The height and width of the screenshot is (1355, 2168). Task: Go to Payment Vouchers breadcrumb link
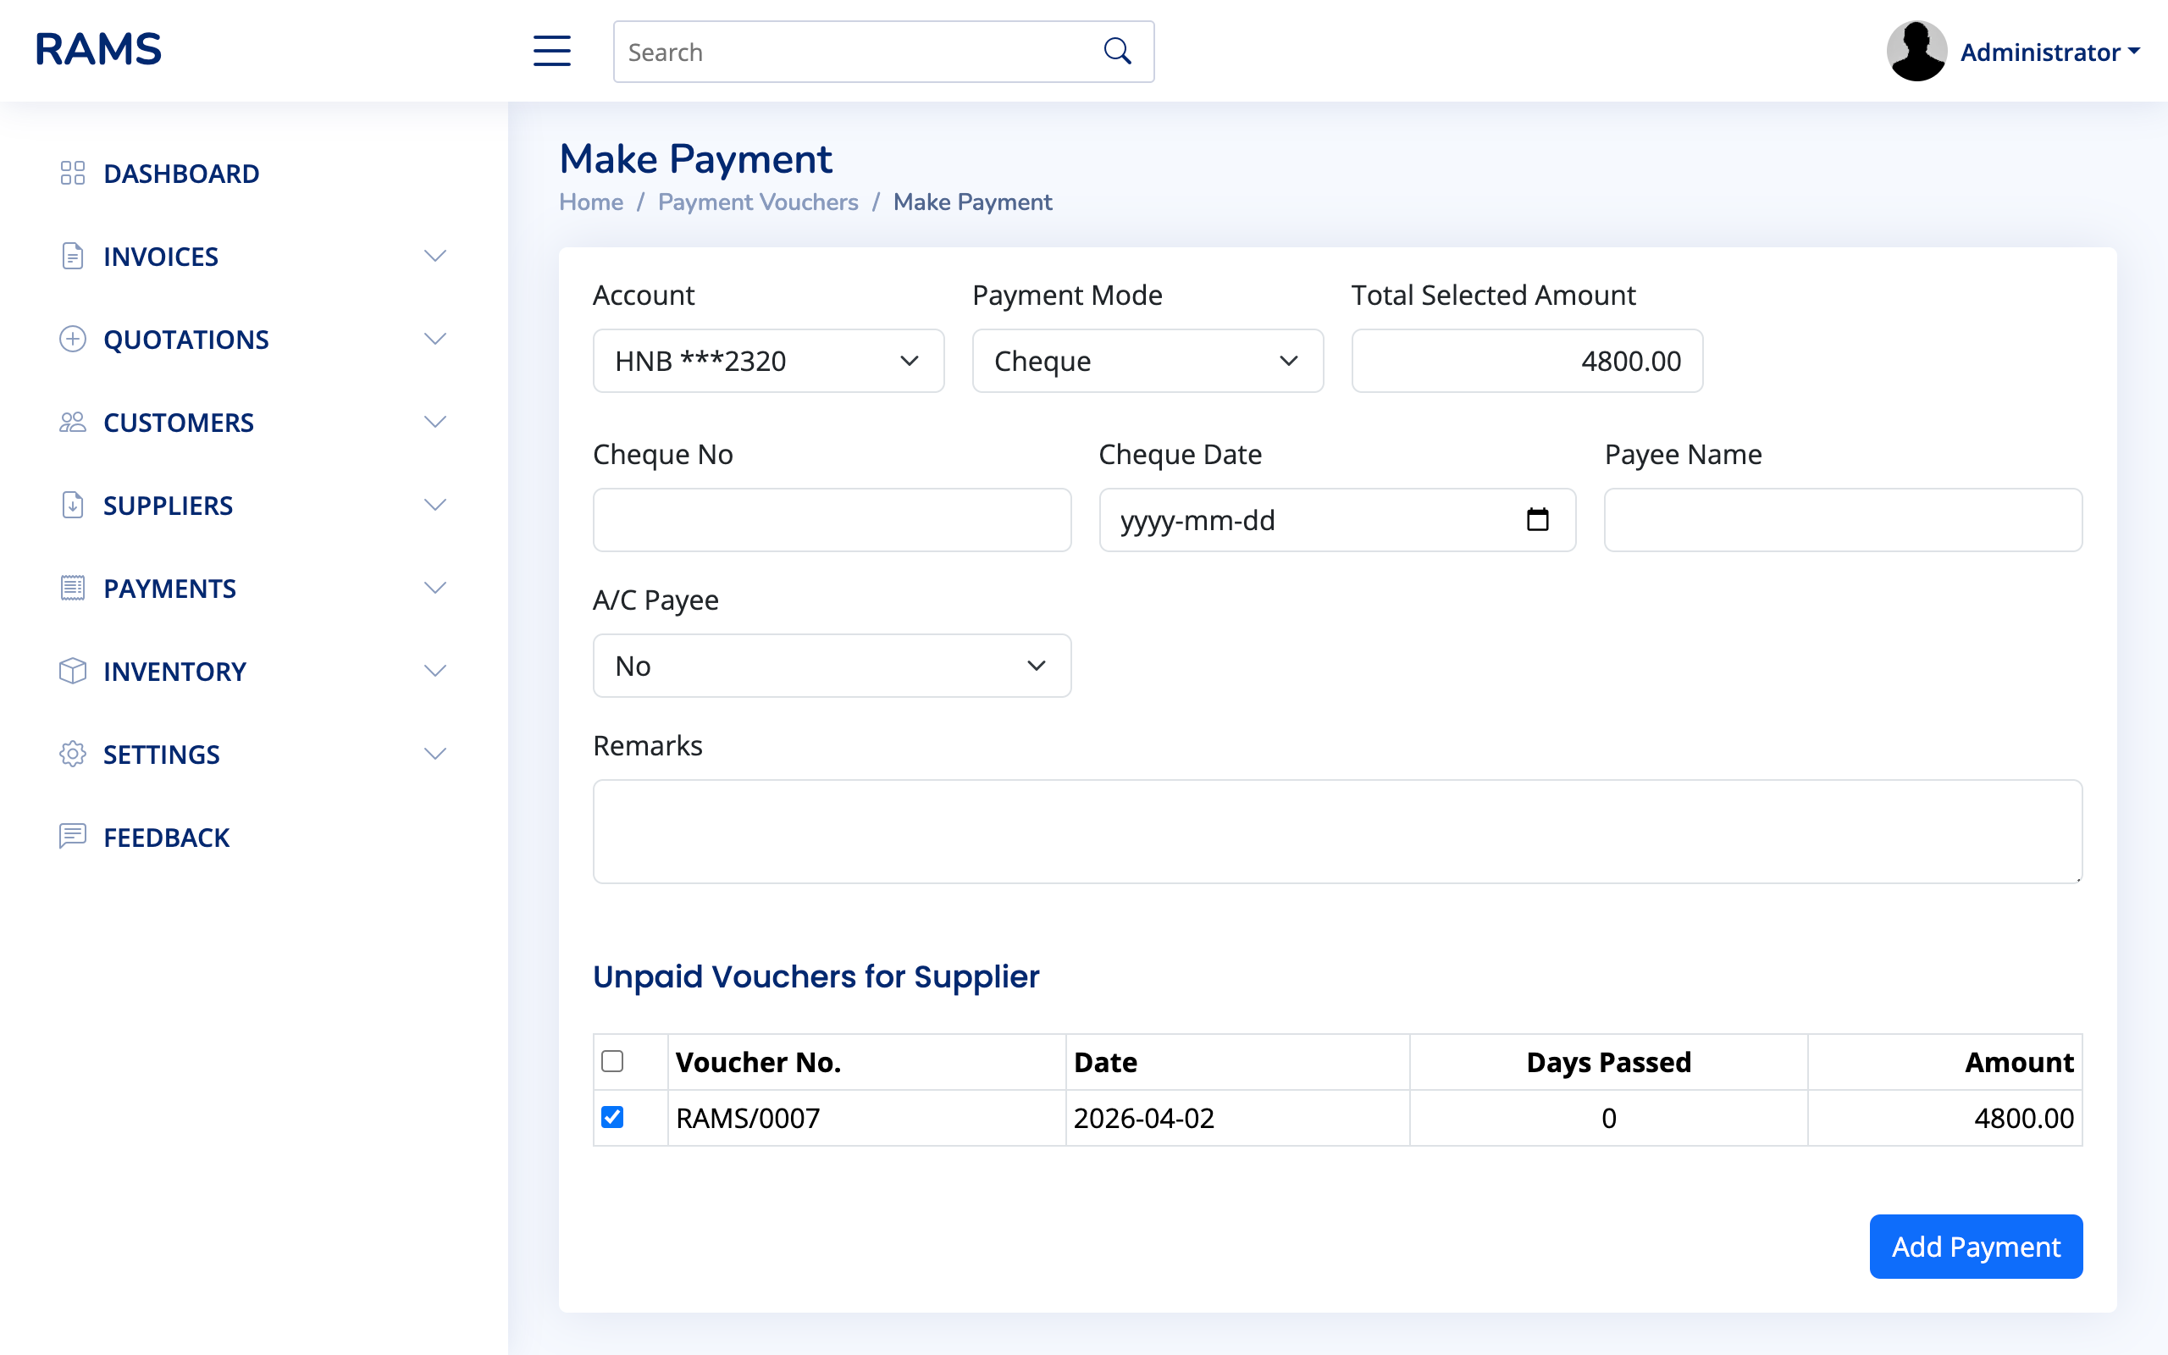point(758,202)
